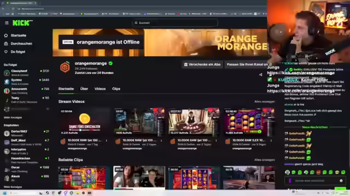This screenshot has height=196, width=350.
Task: Open the casino dealer stream video thumbnail
Action: [x=194, y=122]
